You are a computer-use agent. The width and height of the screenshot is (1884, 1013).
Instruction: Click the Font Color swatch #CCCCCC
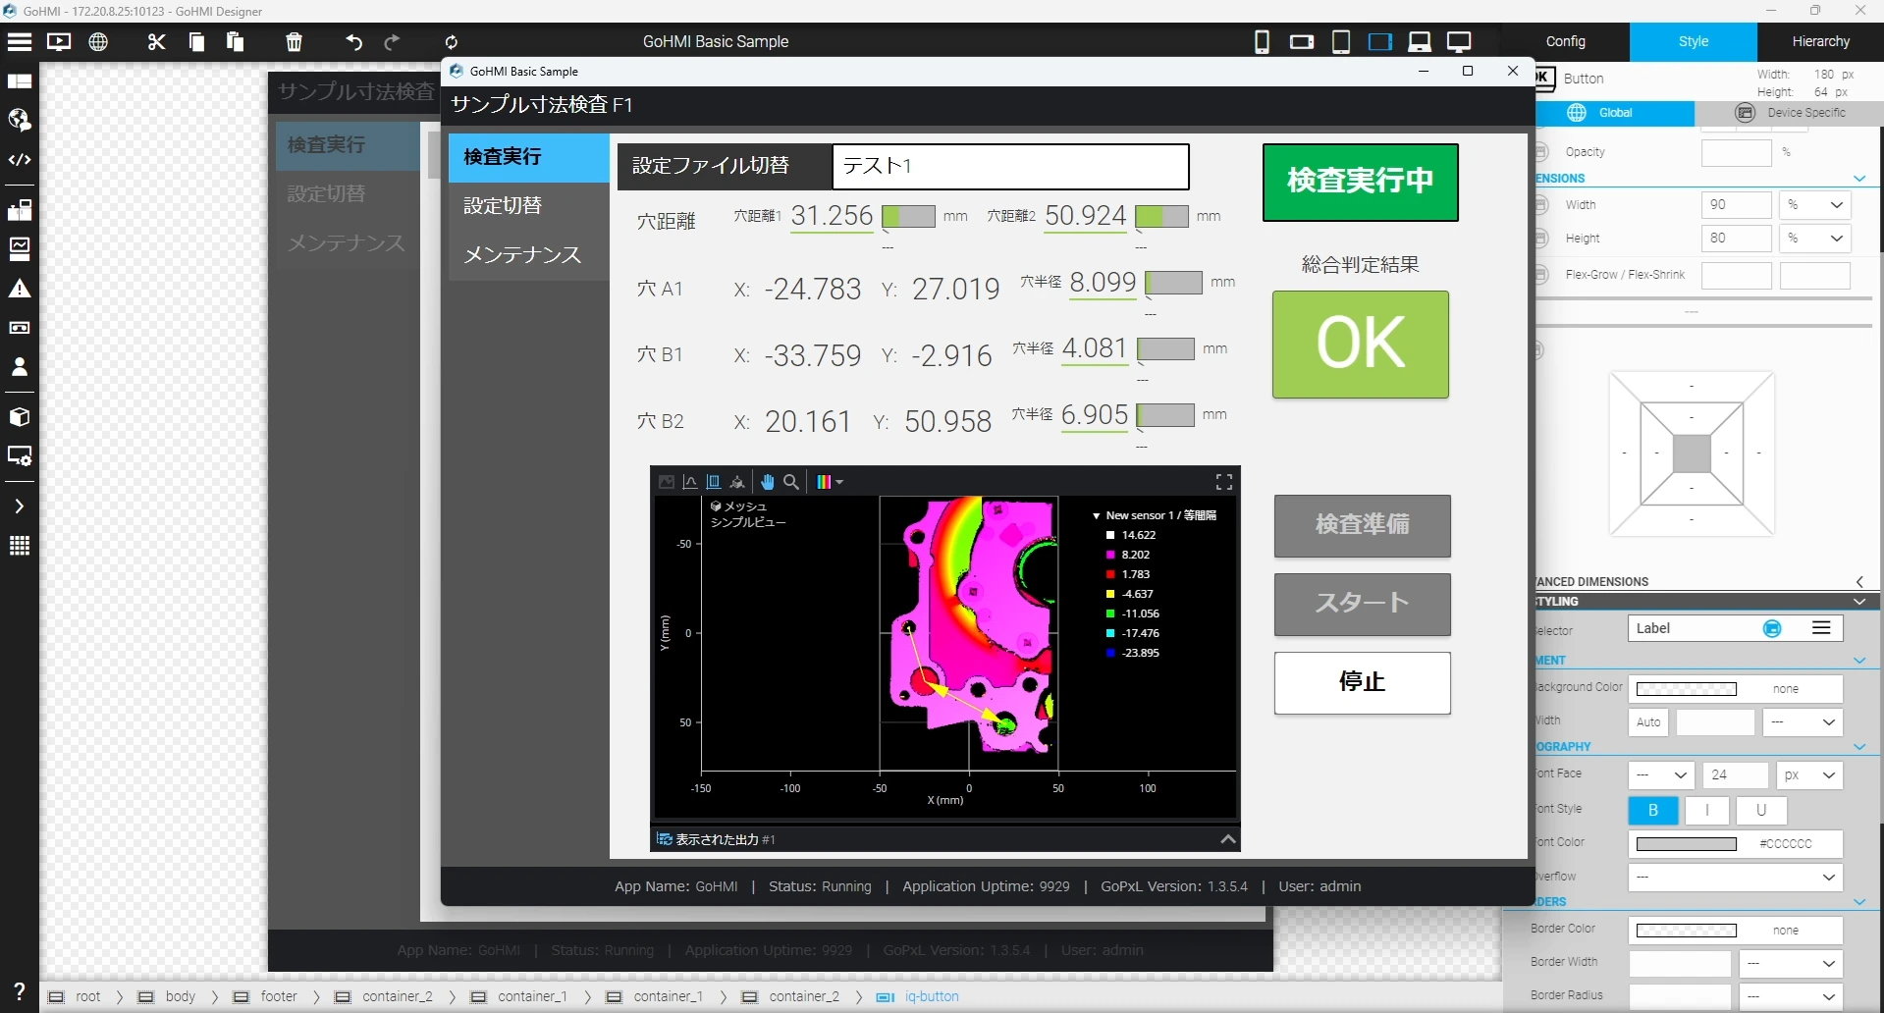tap(1686, 844)
